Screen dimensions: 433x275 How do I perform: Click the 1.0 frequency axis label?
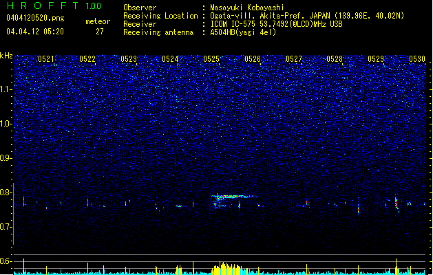(x=6, y=124)
